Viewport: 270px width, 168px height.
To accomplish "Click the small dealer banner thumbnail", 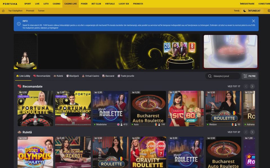I will click(x=25, y=52).
